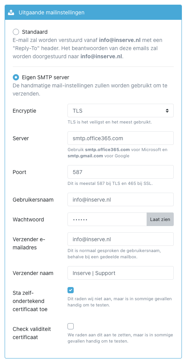This screenshot has height=362, width=185.
Task: Click the Uitgaande mailinstellingen header title
Action: pos(51,12)
